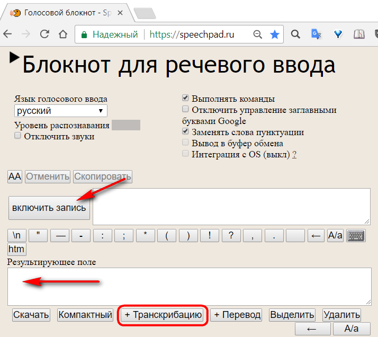Open the ? help link for OS integration
The image size is (378, 337).
coord(294,154)
